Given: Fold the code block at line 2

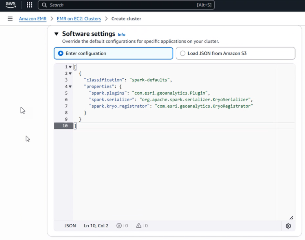Looking at the screenshot, I should click(70, 73).
